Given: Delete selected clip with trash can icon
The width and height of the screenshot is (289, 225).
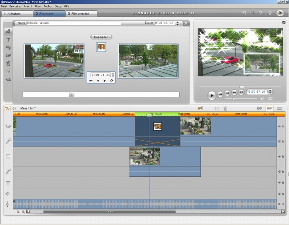Looking at the screenshot, I should tap(225, 108).
